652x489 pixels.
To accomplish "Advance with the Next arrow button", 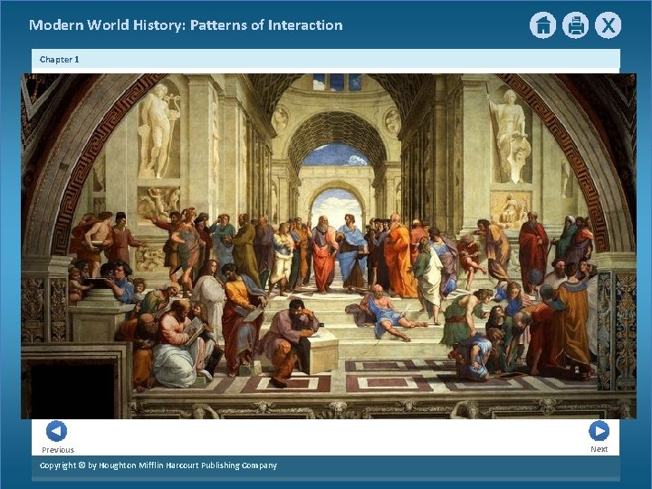I will click(x=599, y=431).
